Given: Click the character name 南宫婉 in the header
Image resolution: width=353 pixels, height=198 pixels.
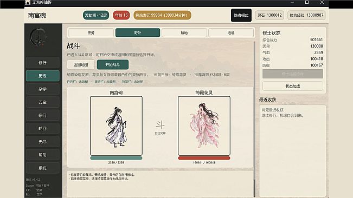Looking at the screenshot, I should (x=37, y=15).
